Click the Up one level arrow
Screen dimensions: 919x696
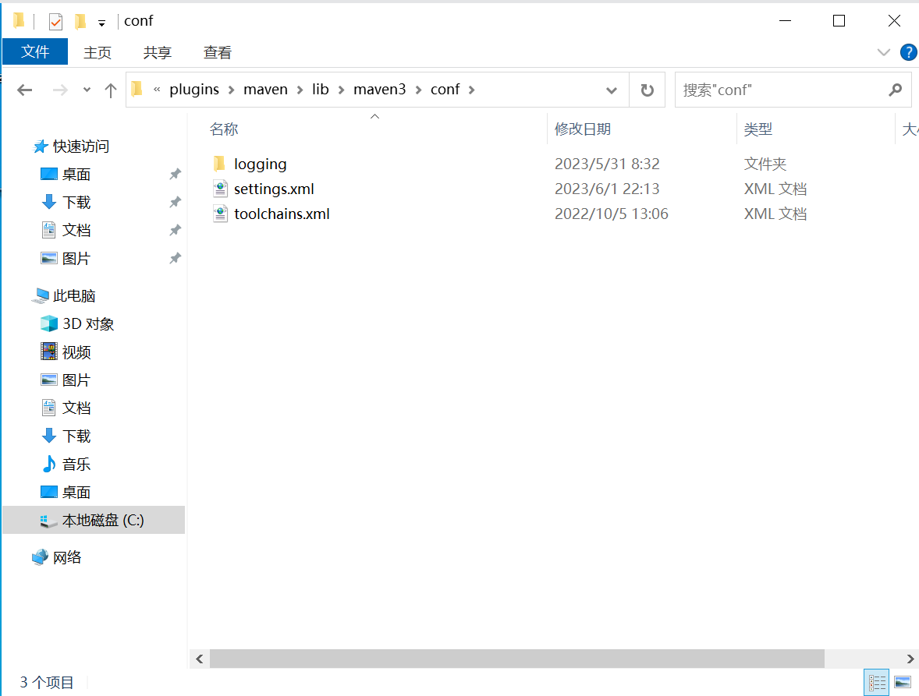[x=110, y=90]
